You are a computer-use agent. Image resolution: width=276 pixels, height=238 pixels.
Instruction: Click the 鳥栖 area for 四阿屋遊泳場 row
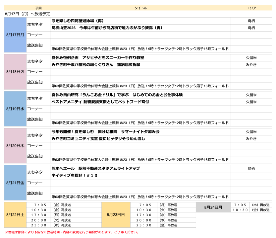(251, 21)
